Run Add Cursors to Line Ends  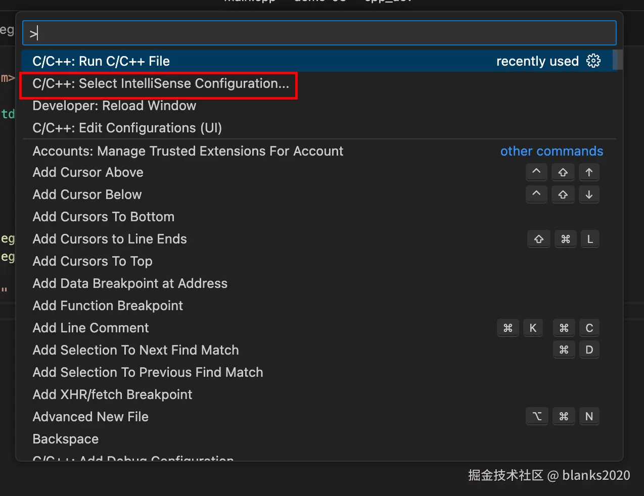[110, 239]
